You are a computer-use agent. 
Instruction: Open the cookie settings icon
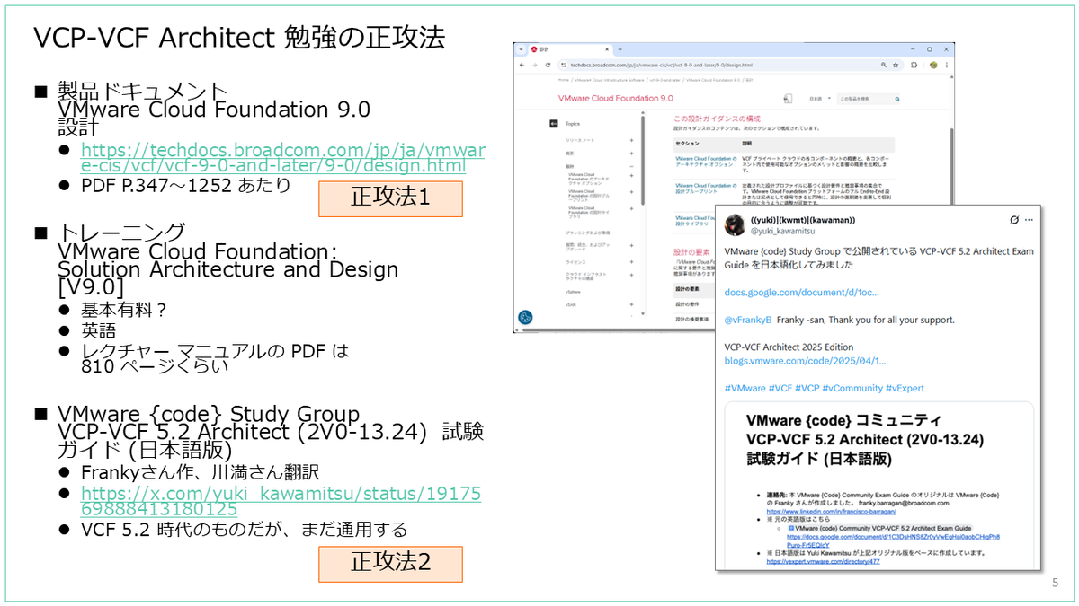[x=525, y=317]
